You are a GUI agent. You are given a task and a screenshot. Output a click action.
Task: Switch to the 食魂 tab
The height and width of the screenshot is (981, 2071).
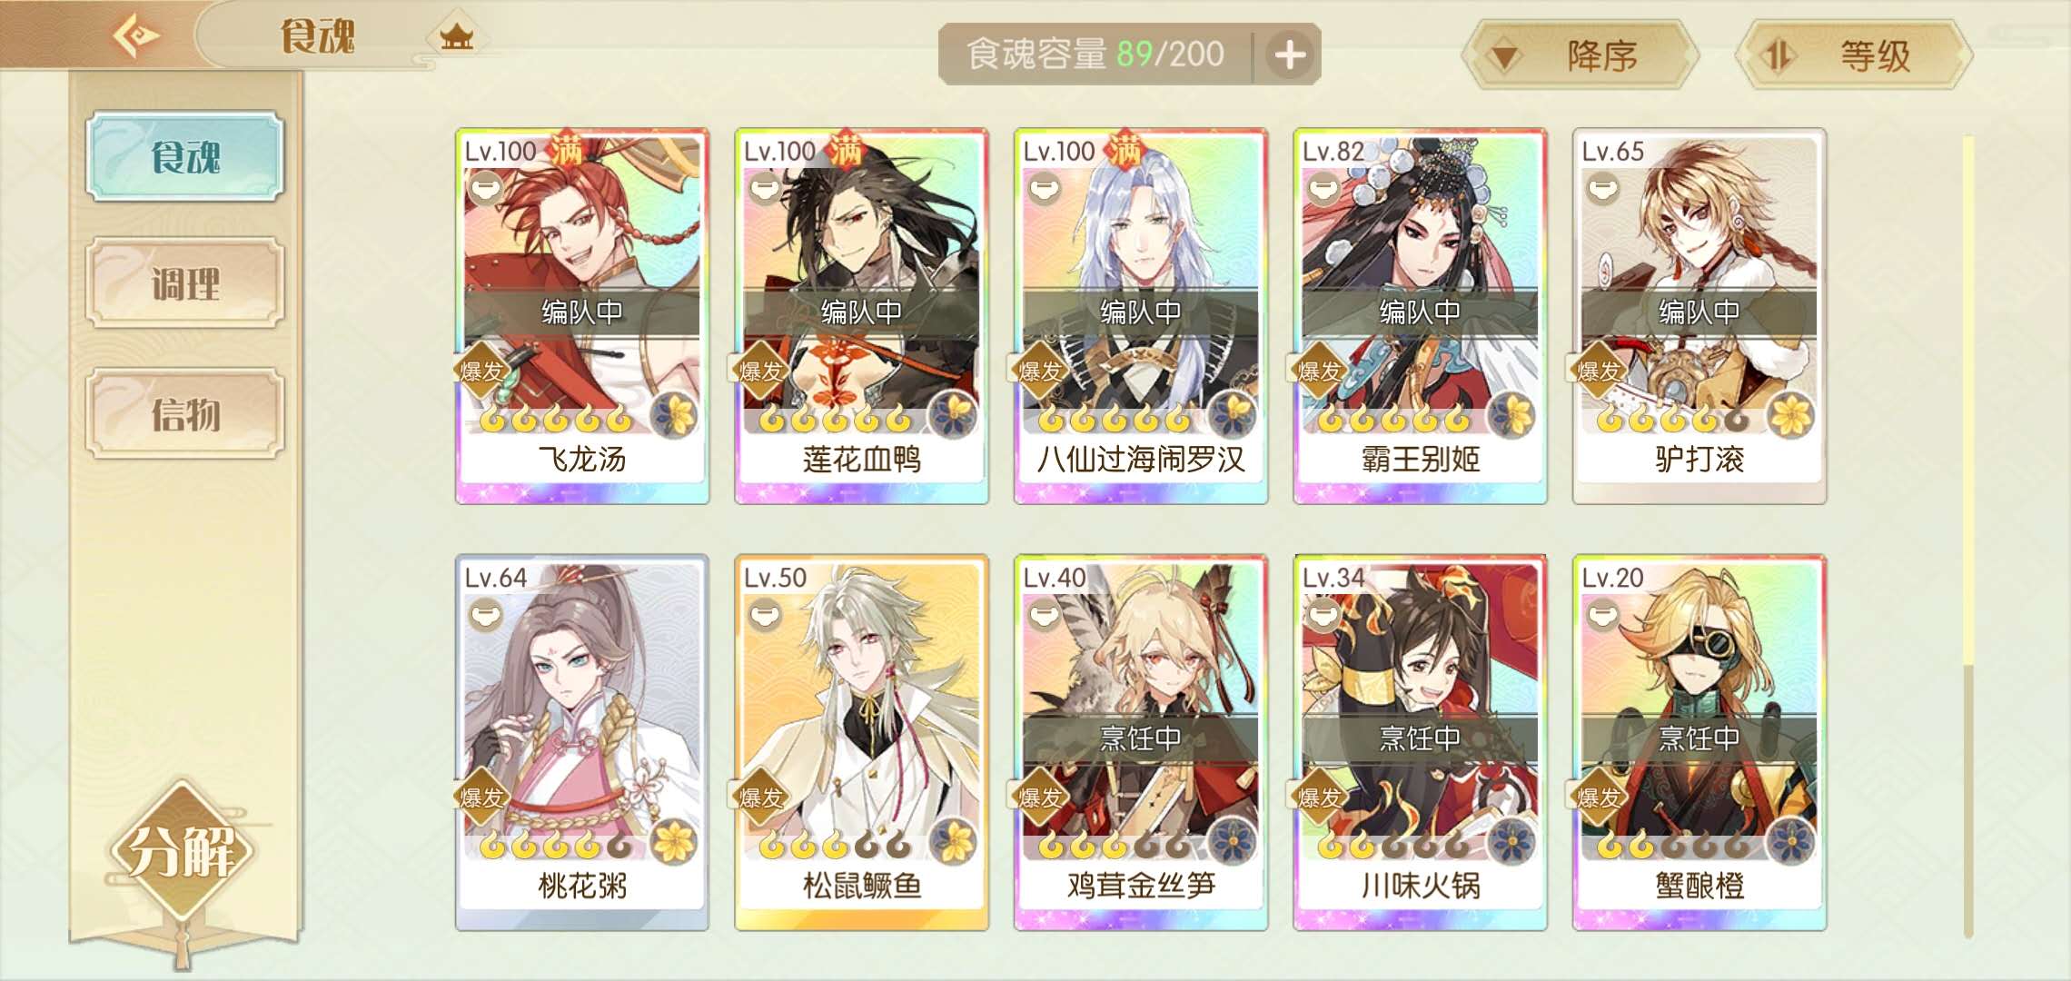click(x=185, y=156)
